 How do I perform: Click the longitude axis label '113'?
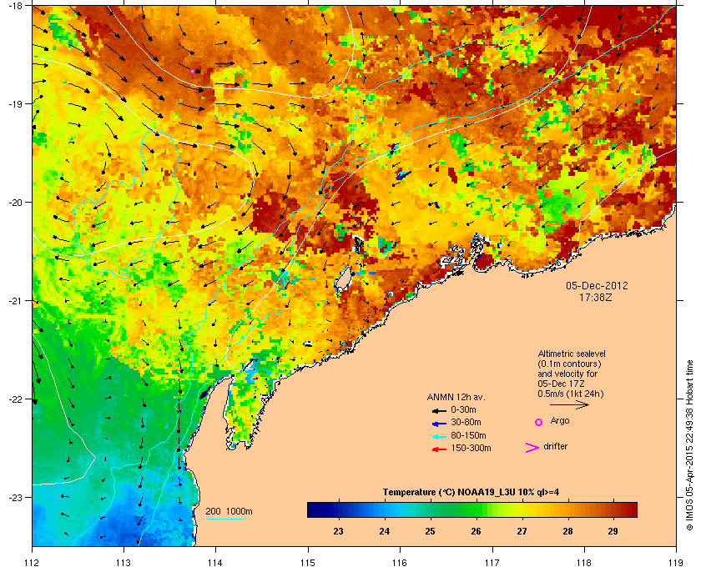pyautogui.click(x=124, y=563)
